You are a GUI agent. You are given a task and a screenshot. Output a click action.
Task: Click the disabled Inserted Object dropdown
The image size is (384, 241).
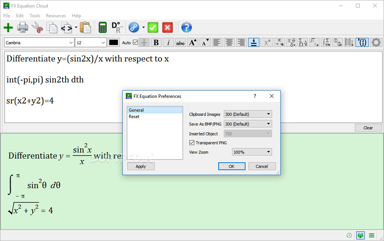click(x=248, y=134)
